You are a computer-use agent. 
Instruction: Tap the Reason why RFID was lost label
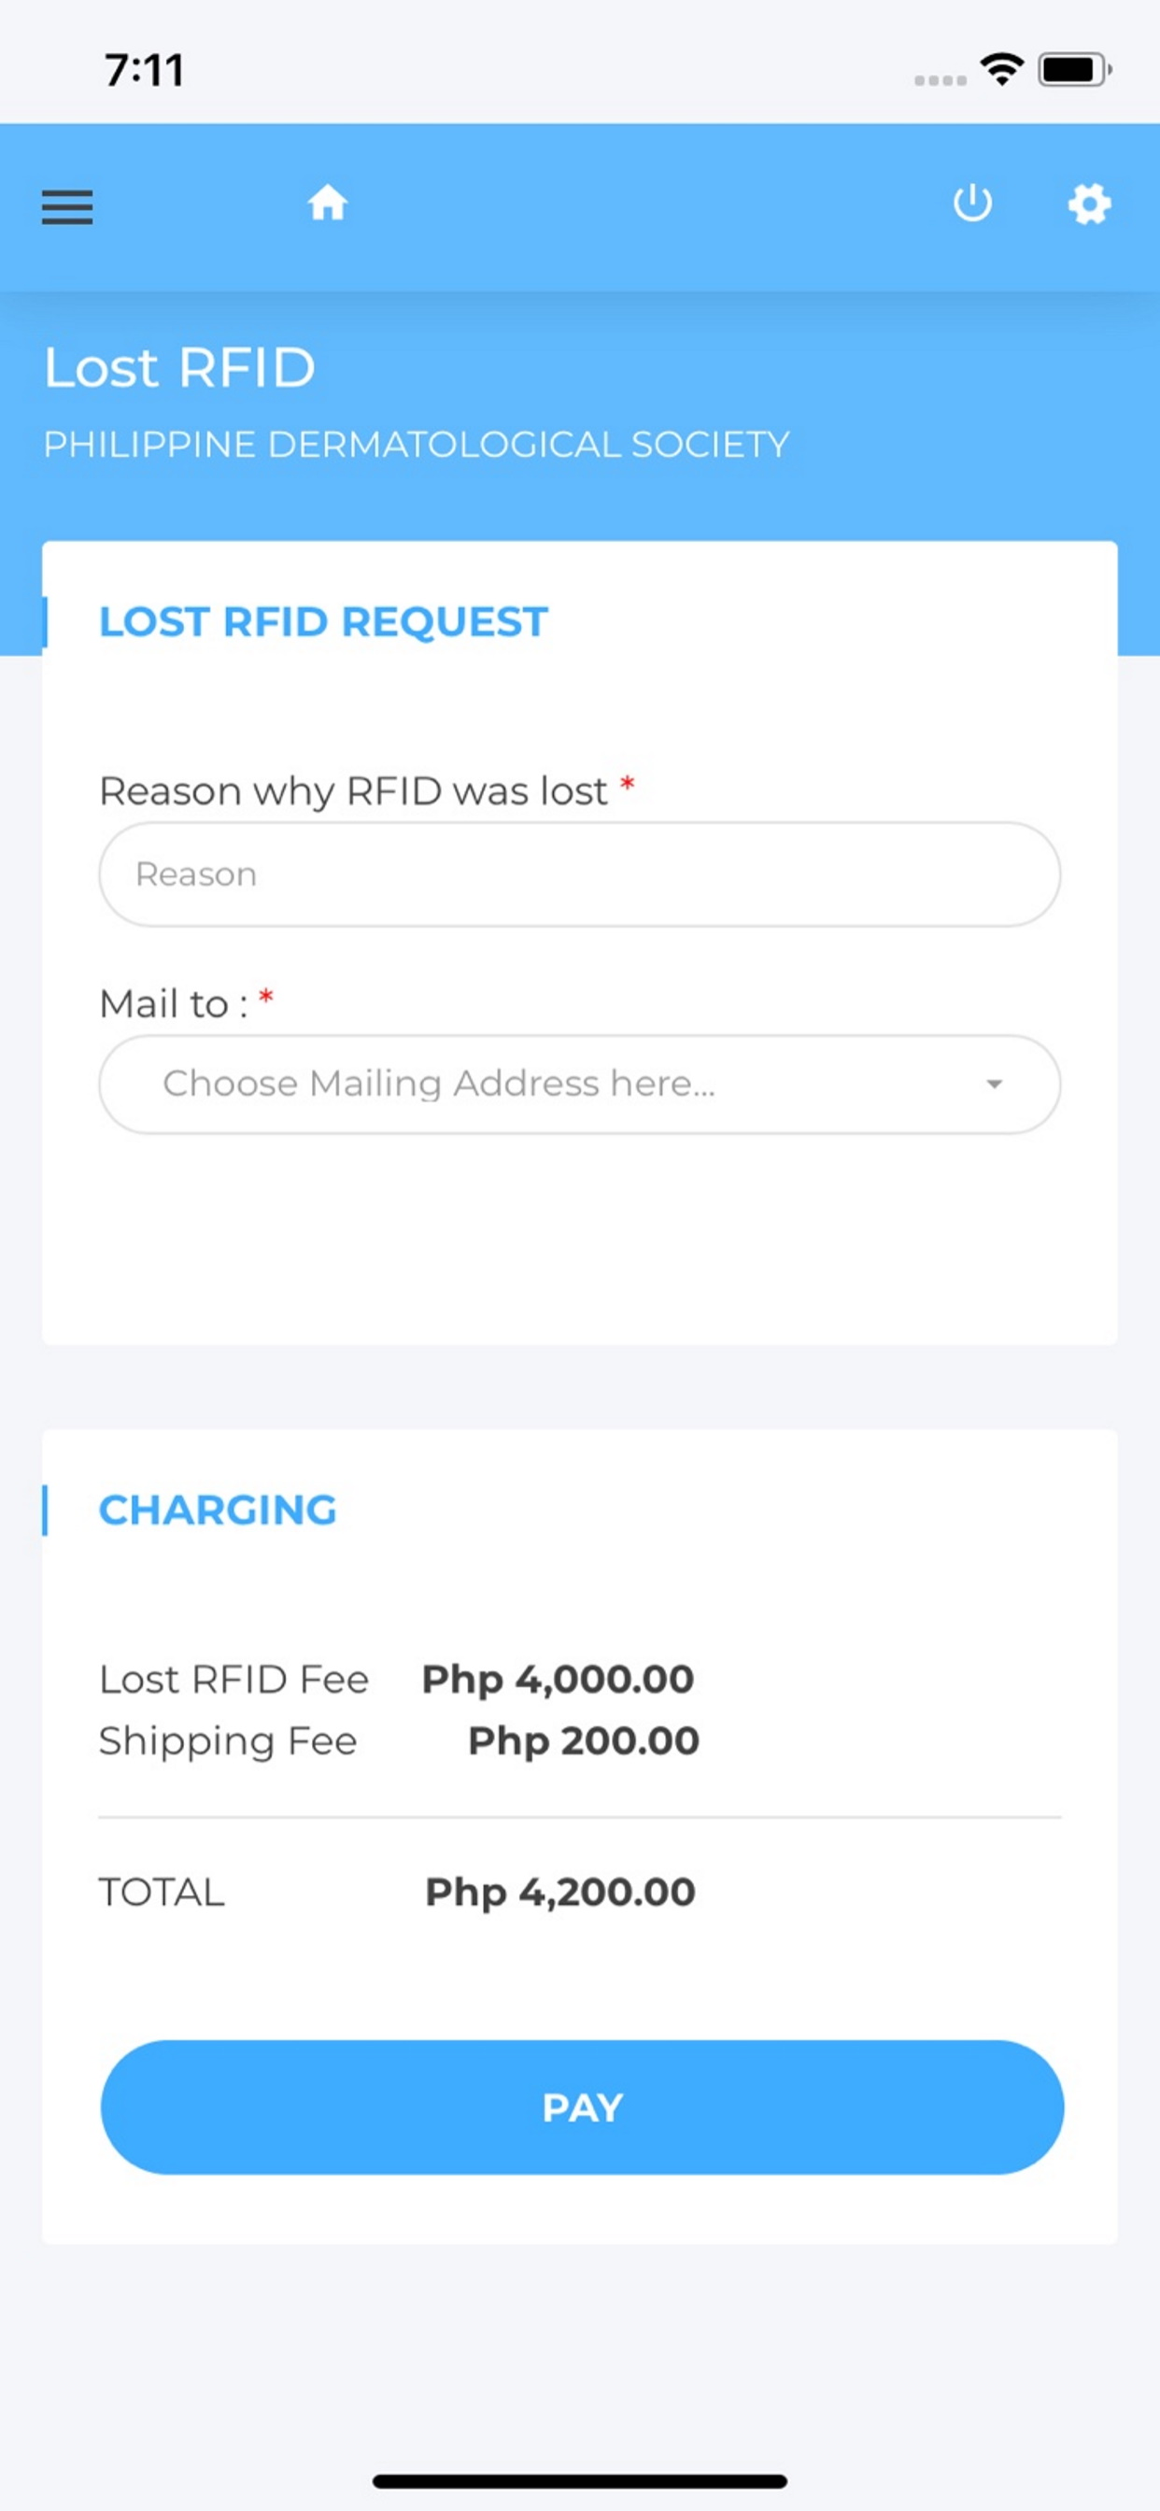tap(354, 790)
